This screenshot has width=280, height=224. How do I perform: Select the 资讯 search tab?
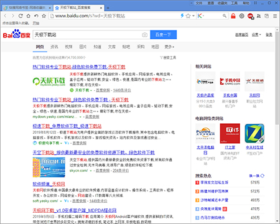click(54, 47)
